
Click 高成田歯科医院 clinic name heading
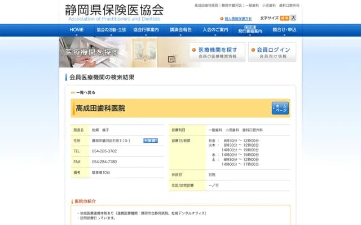coord(101,108)
